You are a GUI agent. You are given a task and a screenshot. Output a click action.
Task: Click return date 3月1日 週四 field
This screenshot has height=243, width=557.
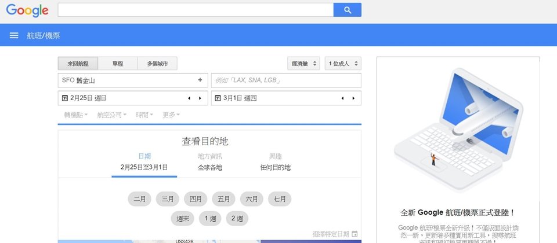[x=286, y=98]
